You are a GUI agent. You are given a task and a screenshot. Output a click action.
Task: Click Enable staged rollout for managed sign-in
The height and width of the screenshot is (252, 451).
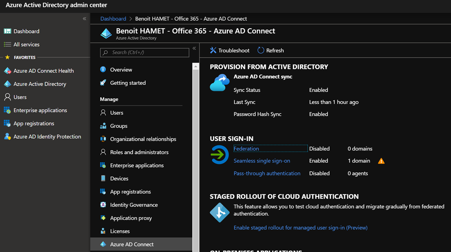coord(300,228)
